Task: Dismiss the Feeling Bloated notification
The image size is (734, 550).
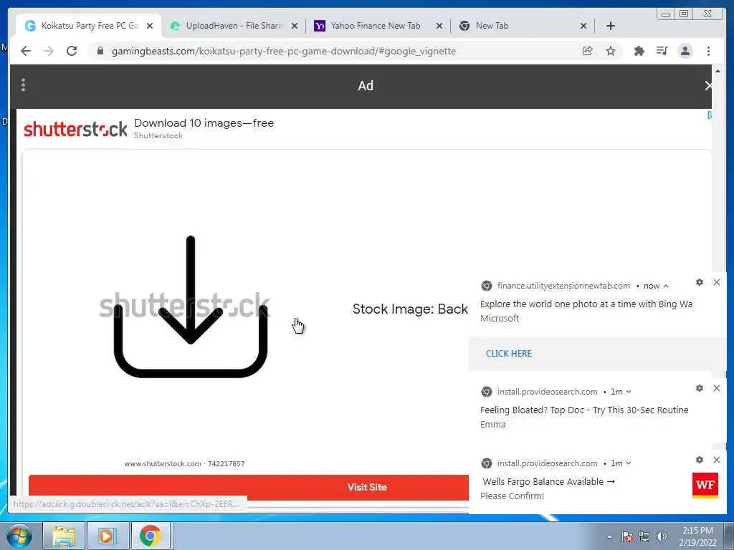Action: coord(717,388)
